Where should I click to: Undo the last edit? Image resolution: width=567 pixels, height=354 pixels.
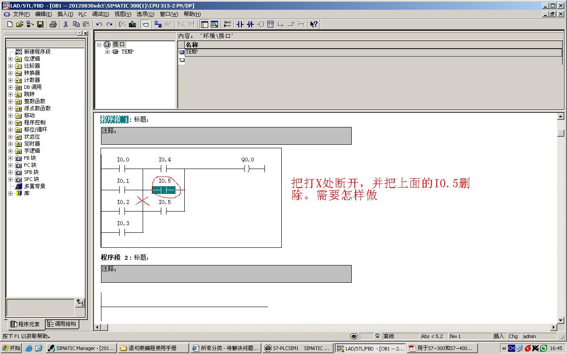pyautogui.click(x=99, y=24)
